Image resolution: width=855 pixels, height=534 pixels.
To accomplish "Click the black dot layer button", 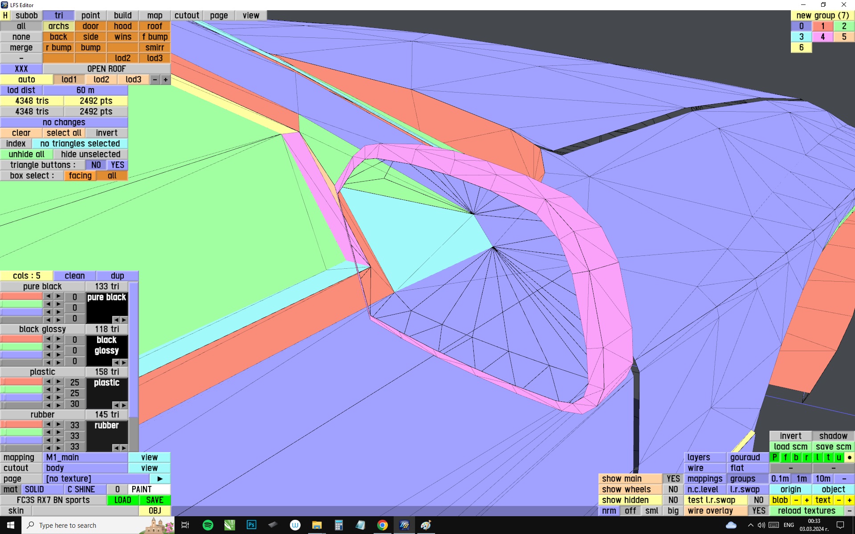I will pos(849,457).
